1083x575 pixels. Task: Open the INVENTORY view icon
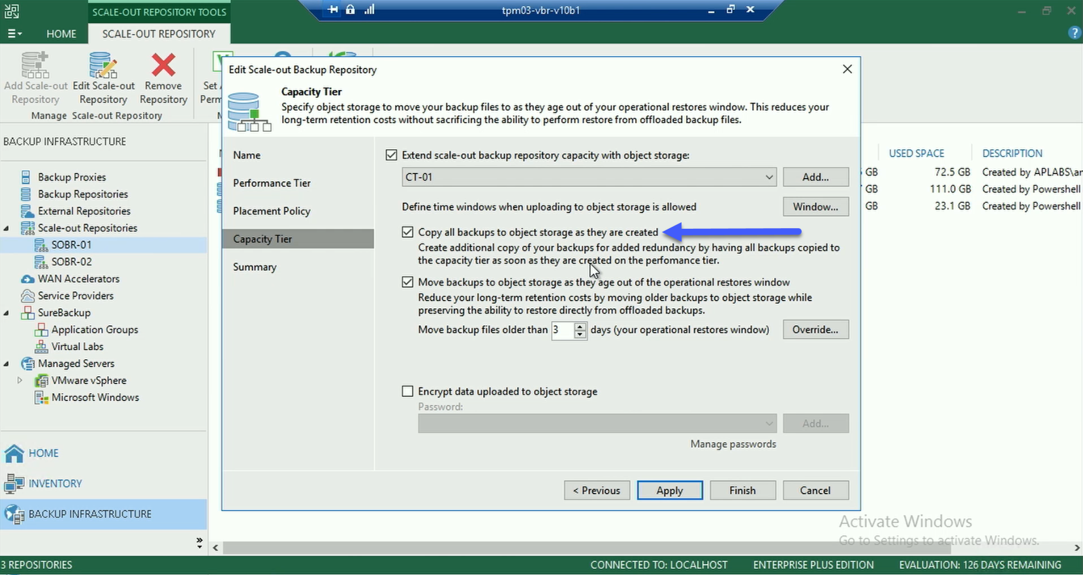click(14, 484)
